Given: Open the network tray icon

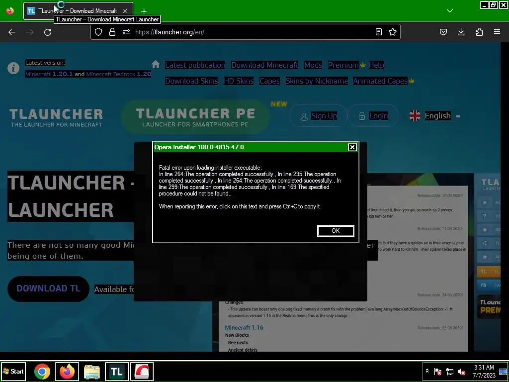Looking at the screenshot, I should point(449,372).
